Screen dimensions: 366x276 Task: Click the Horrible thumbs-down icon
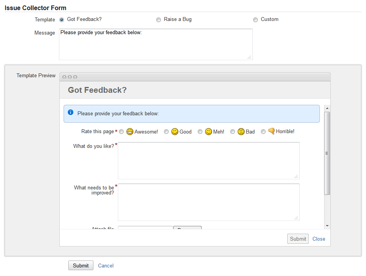pos(271,131)
